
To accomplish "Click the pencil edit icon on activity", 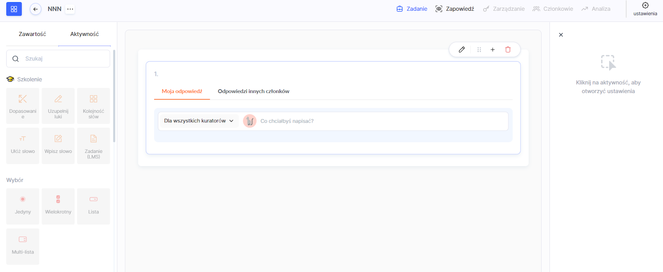I will pyautogui.click(x=462, y=50).
